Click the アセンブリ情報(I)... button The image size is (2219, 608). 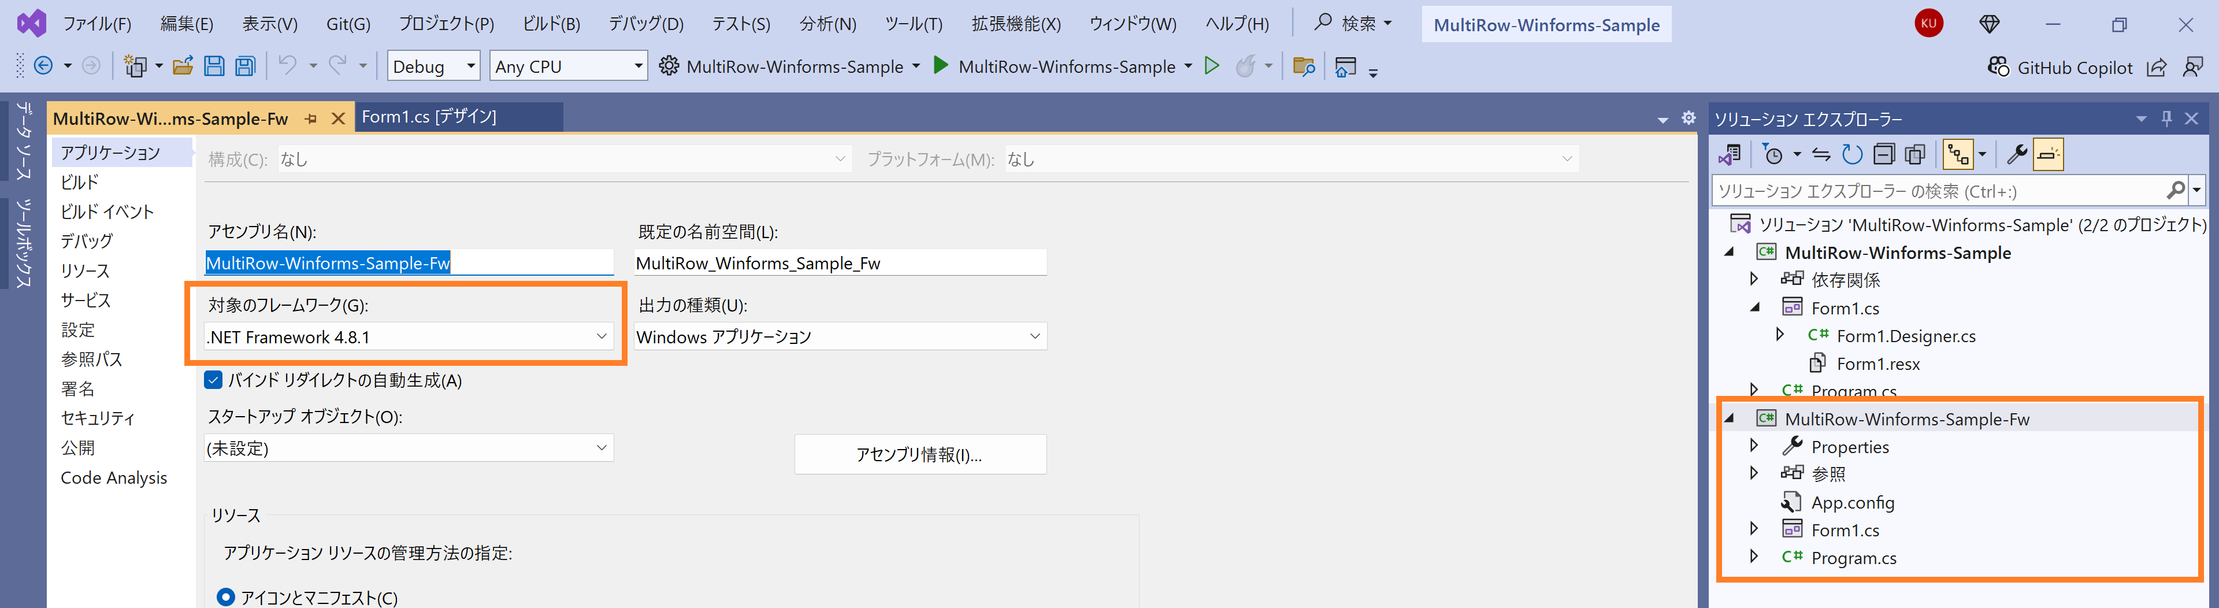(920, 455)
